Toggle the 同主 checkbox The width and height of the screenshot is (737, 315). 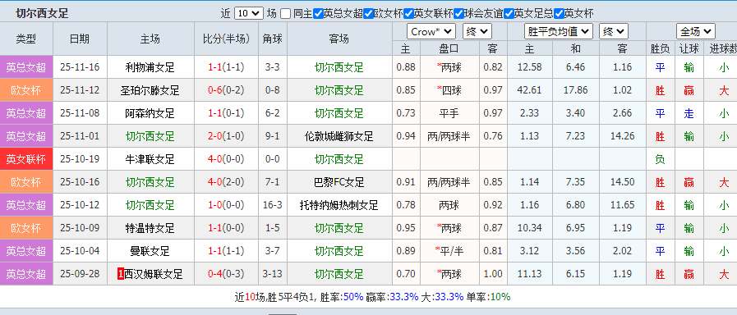pyautogui.click(x=285, y=14)
